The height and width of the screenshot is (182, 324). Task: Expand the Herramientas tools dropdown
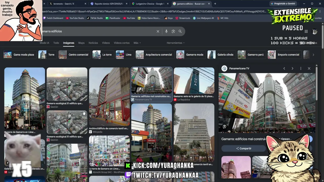[x=176, y=43]
